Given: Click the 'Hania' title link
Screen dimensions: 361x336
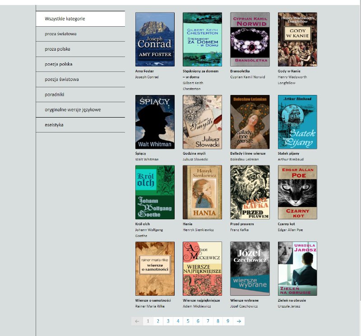Looking at the screenshot, I should (188, 224).
